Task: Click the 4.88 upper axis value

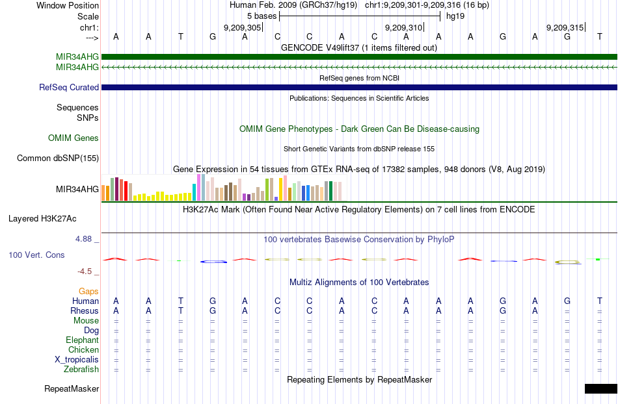Action: [x=83, y=239]
